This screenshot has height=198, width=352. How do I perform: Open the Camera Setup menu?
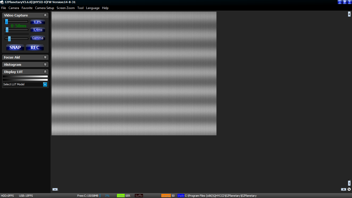[x=45, y=8]
